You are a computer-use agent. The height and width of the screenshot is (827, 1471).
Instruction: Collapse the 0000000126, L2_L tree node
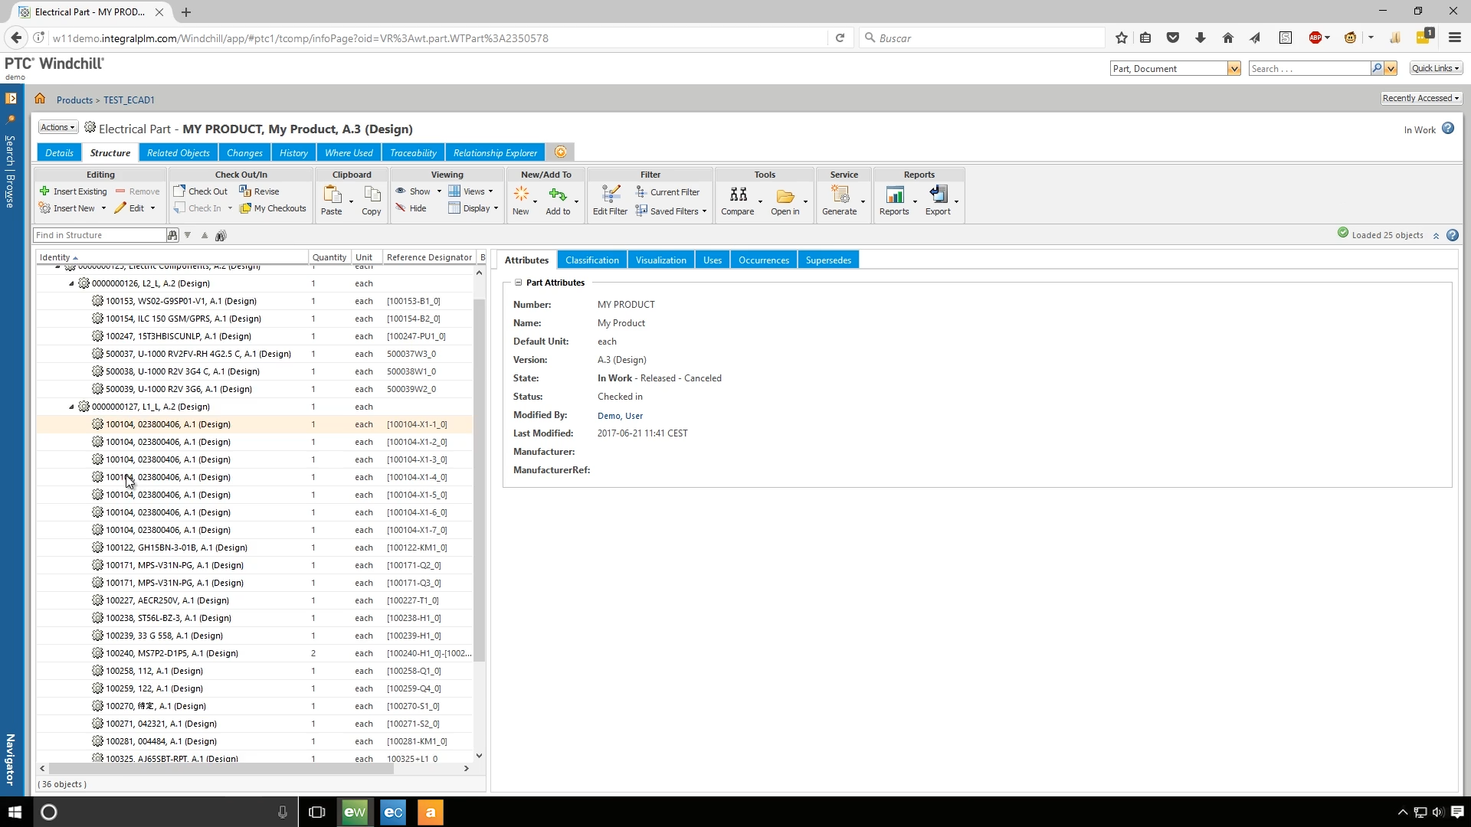72,283
